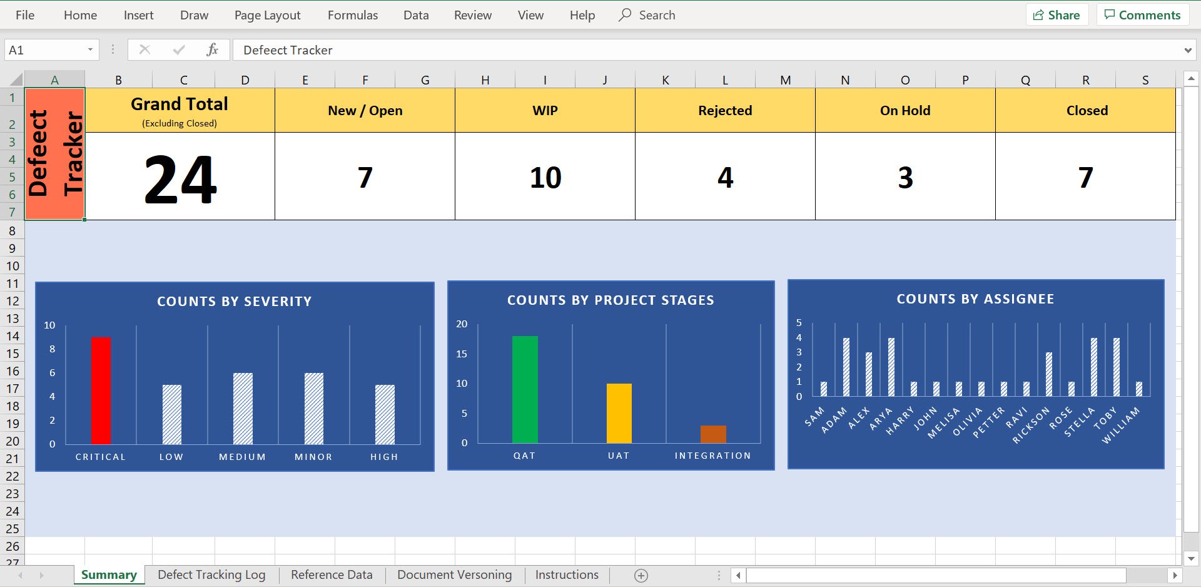
Task: Add a new worksheet using the plus icon
Action: coord(641,575)
